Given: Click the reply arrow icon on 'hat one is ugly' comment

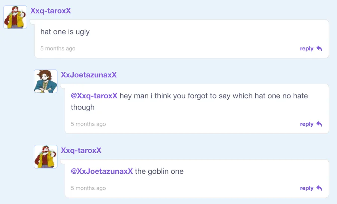Looking at the screenshot, I should (319, 49).
